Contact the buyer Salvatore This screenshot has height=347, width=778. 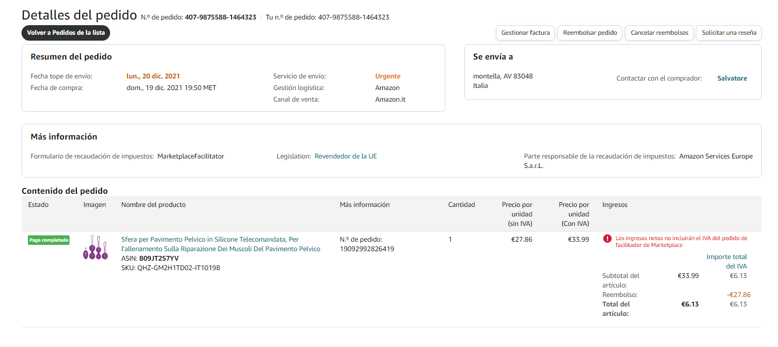pos(732,78)
